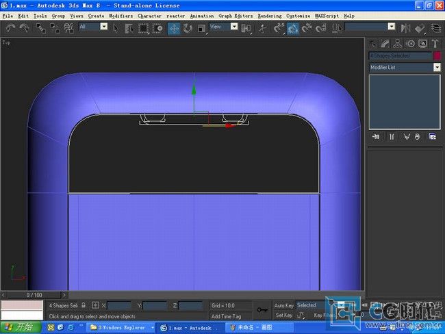
Task: Click the Mirror tool icon
Action: pos(405,28)
